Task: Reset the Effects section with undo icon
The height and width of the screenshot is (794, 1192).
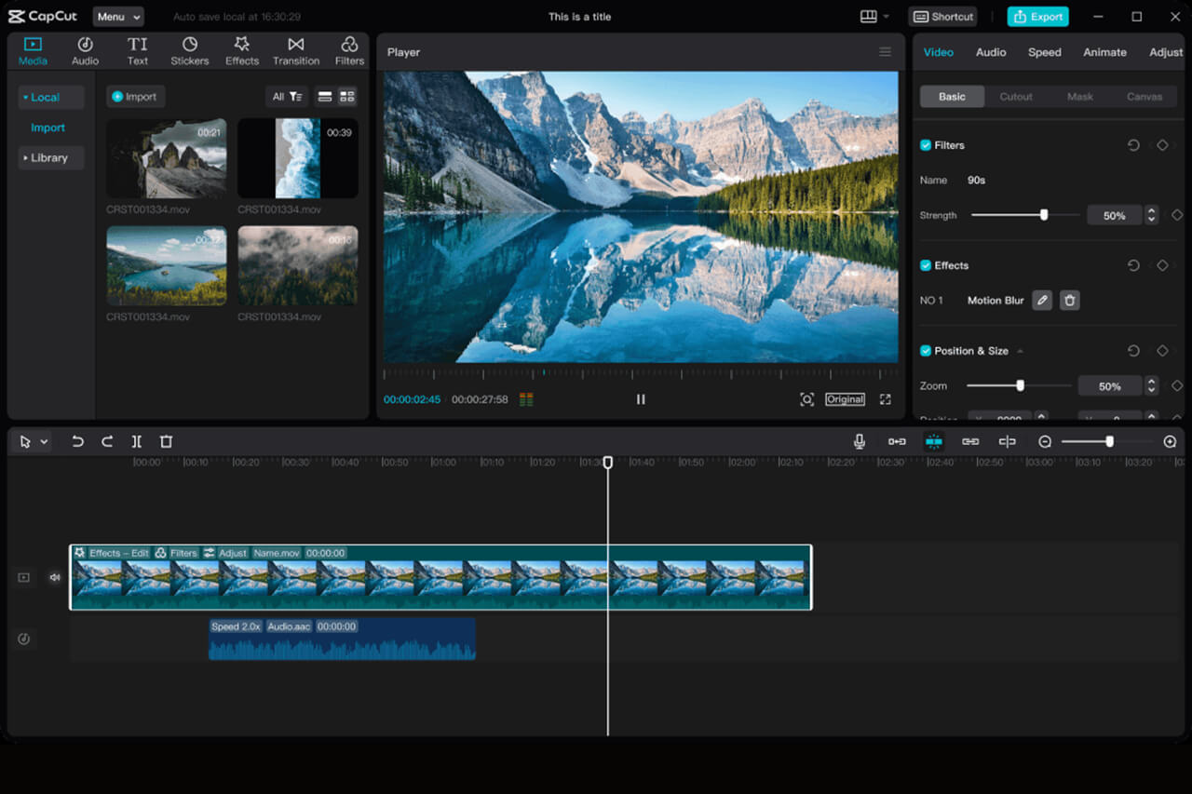Action: pyautogui.click(x=1133, y=265)
